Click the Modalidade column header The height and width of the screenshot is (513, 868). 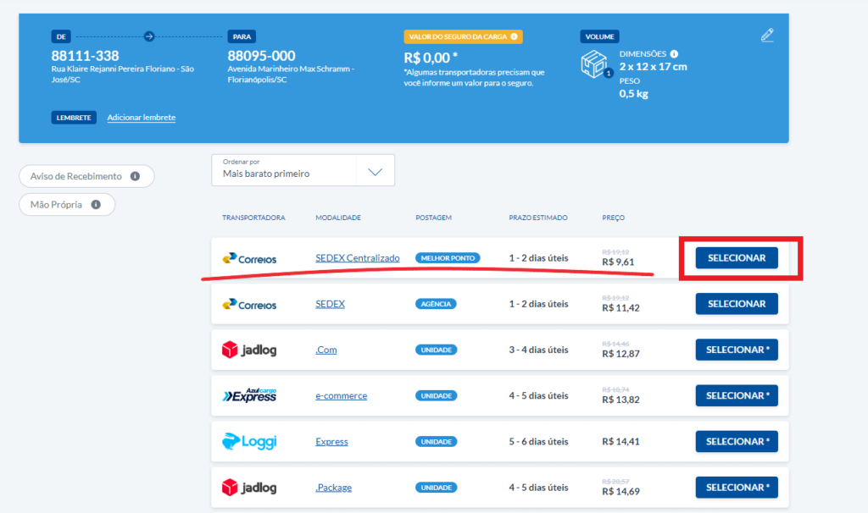click(338, 218)
